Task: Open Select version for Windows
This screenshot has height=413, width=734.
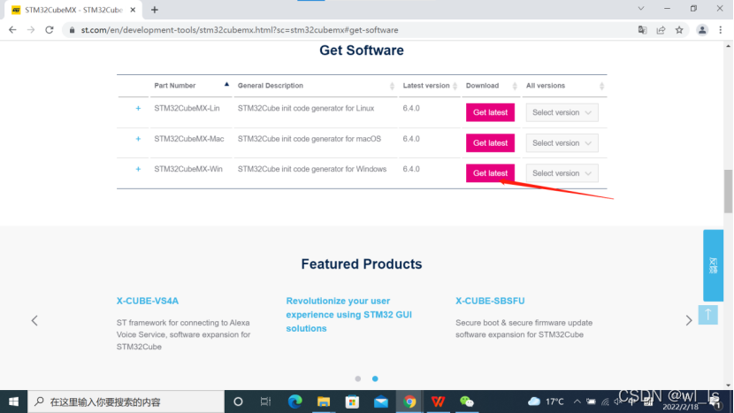Action: (x=562, y=173)
